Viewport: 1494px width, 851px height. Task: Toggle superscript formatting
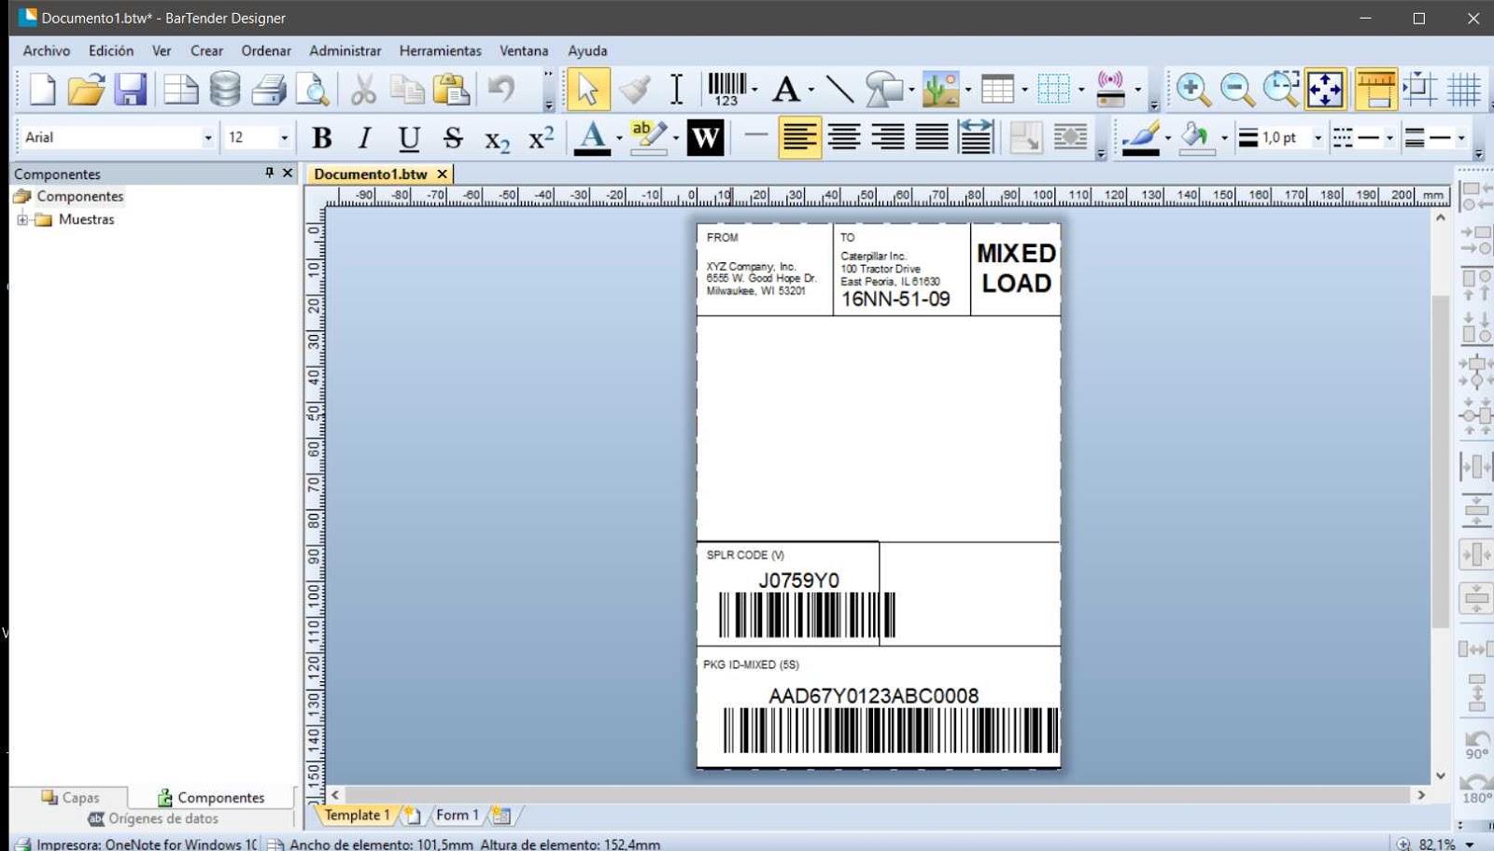click(x=542, y=138)
